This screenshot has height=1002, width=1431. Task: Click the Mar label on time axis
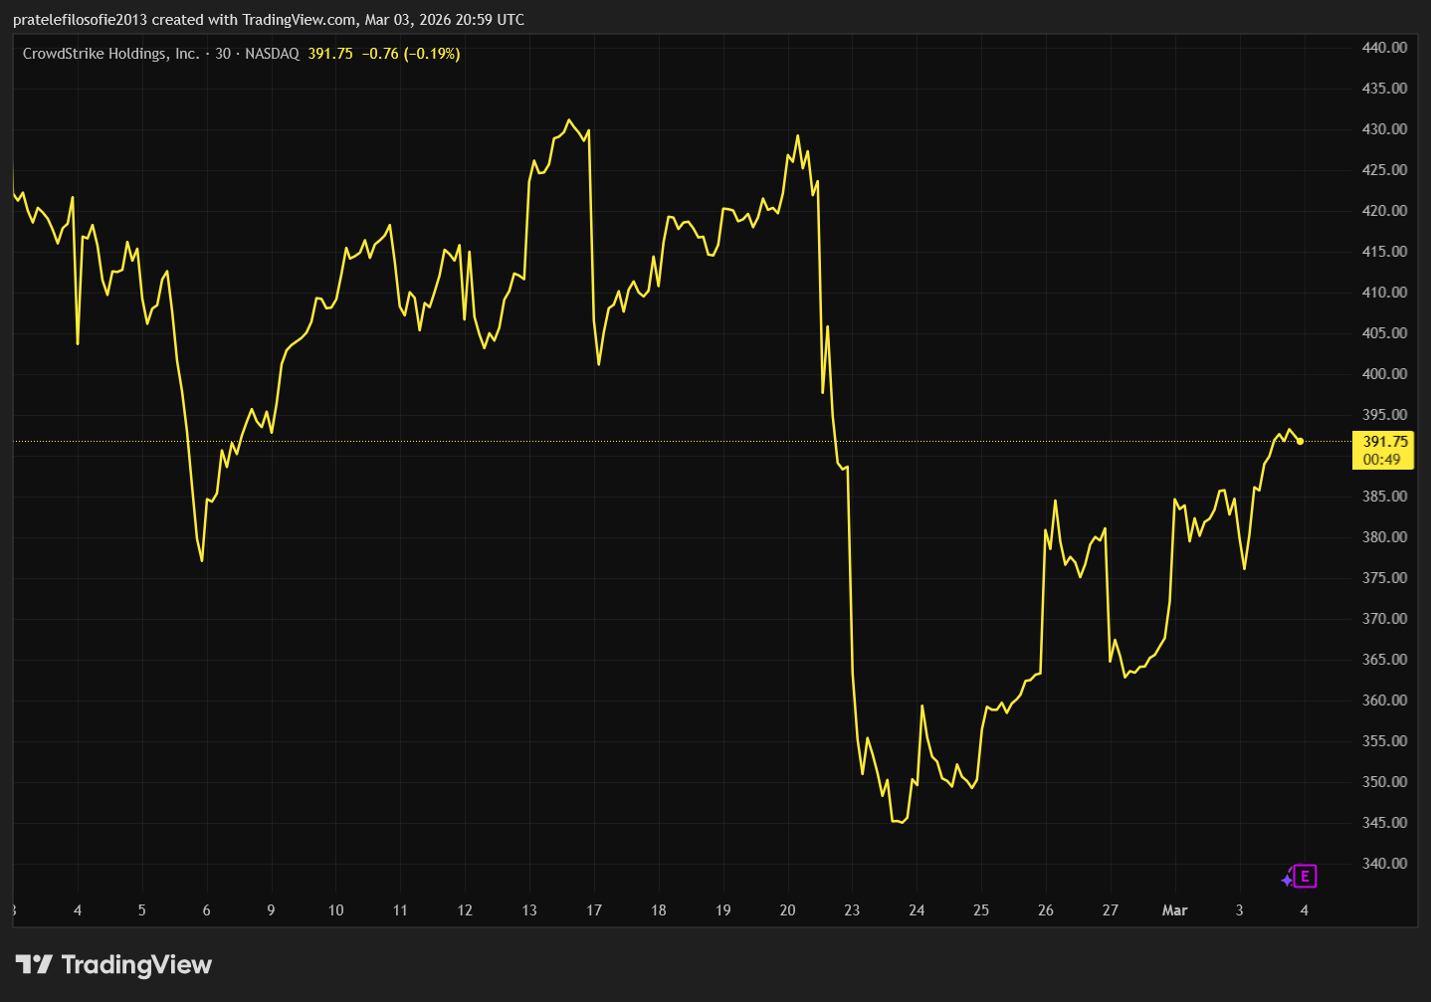[1174, 910]
